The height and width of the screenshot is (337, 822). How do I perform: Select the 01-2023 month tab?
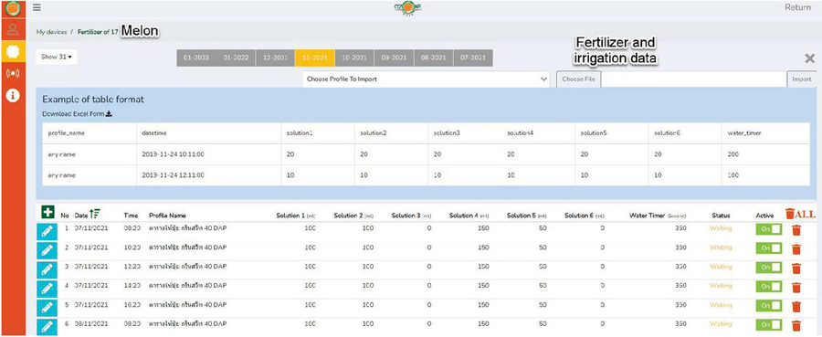click(196, 58)
